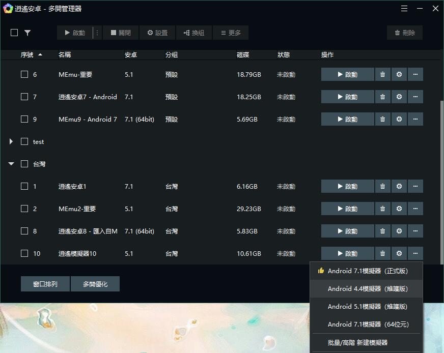The height and width of the screenshot is (353, 444).
Task: Select all instances with header checkbox
Action: coord(14,32)
